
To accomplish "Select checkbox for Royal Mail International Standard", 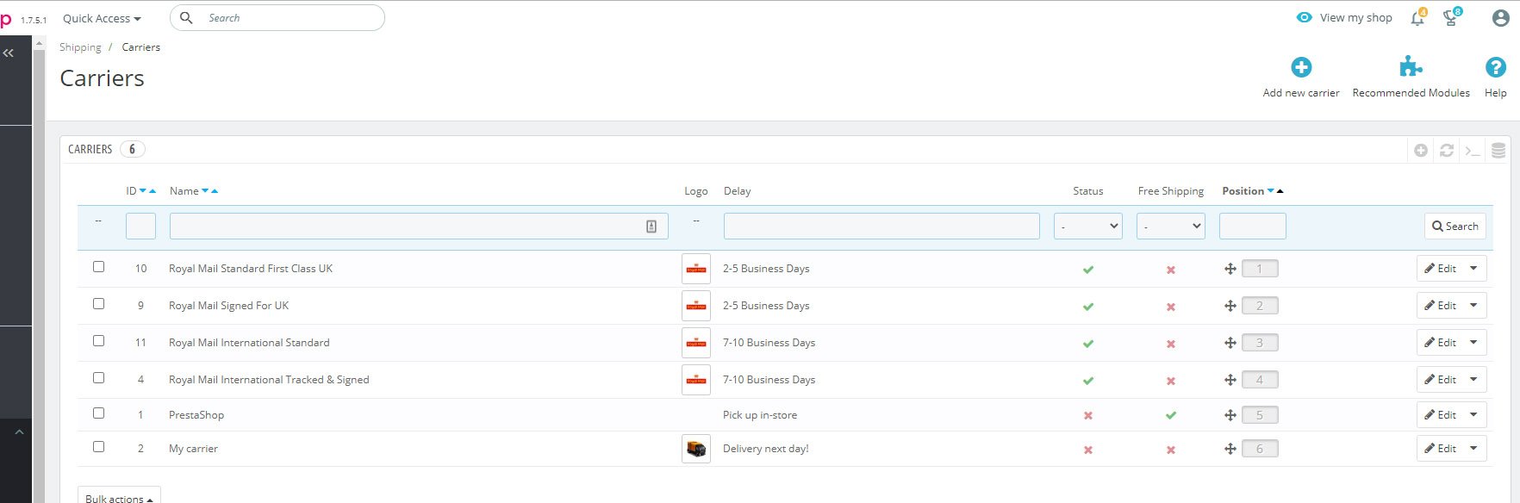I will [x=98, y=341].
